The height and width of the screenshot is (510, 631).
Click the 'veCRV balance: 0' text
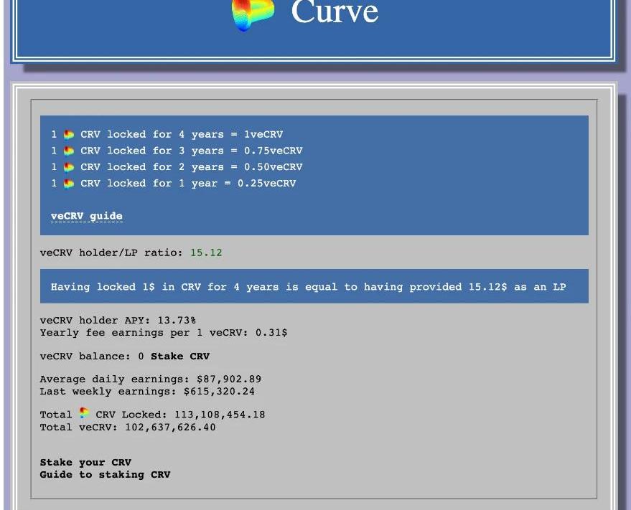(x=92, y=356)
